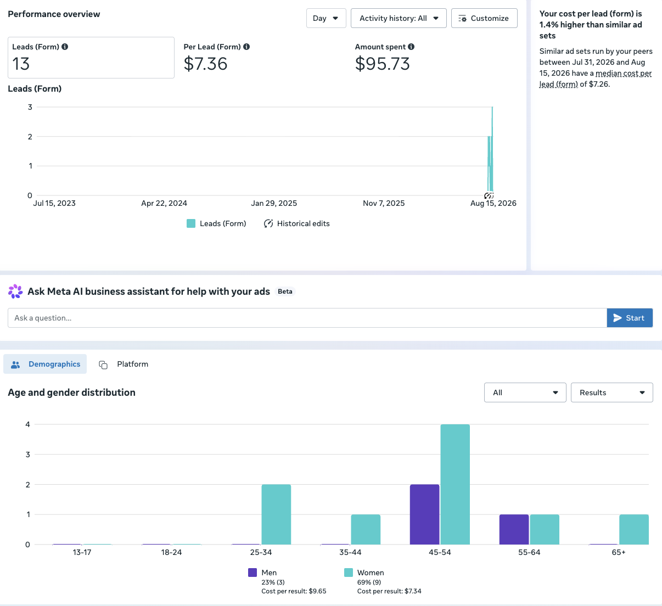Expand the Results metric dropdown
This screenshot has height=606, width=662.
coord(612,392)
